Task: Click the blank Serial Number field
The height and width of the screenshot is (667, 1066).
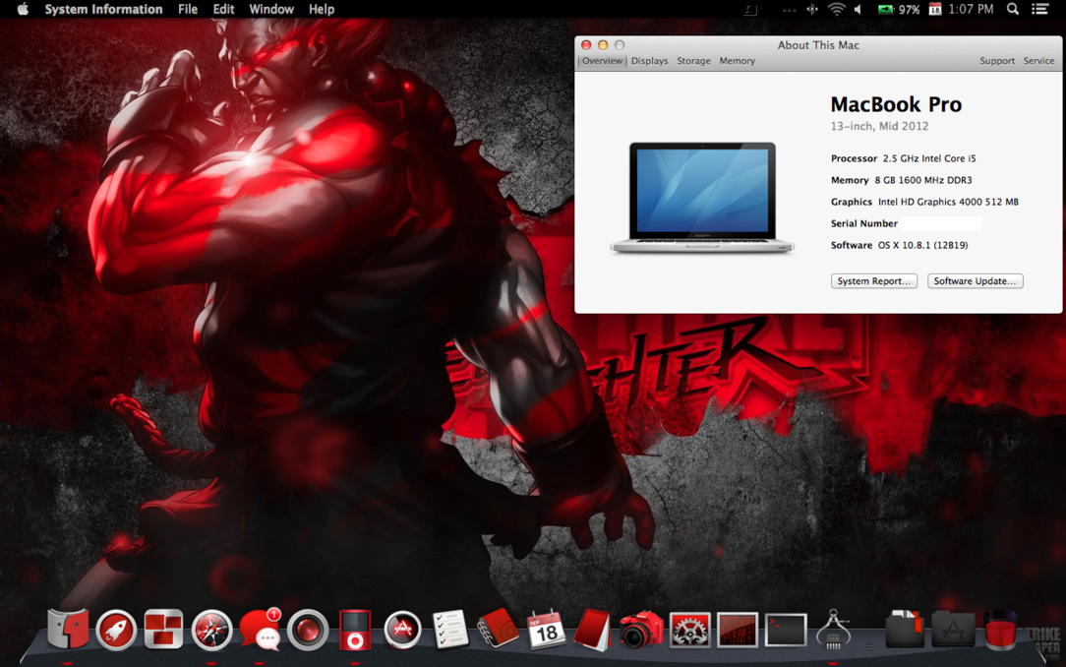Action: coord(941,223)
